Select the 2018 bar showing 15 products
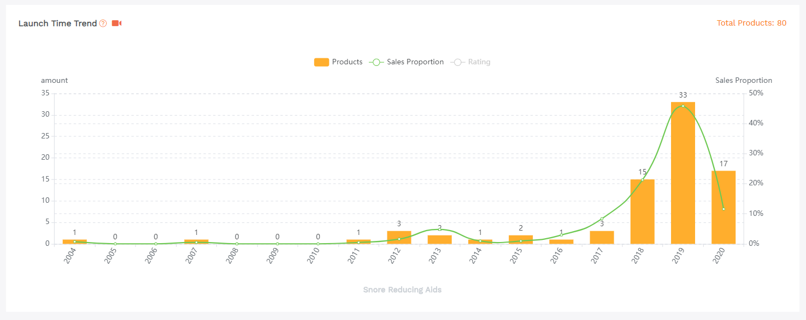Image resolution: width=806 pixels, height=320 pixels. coord(642,212)
